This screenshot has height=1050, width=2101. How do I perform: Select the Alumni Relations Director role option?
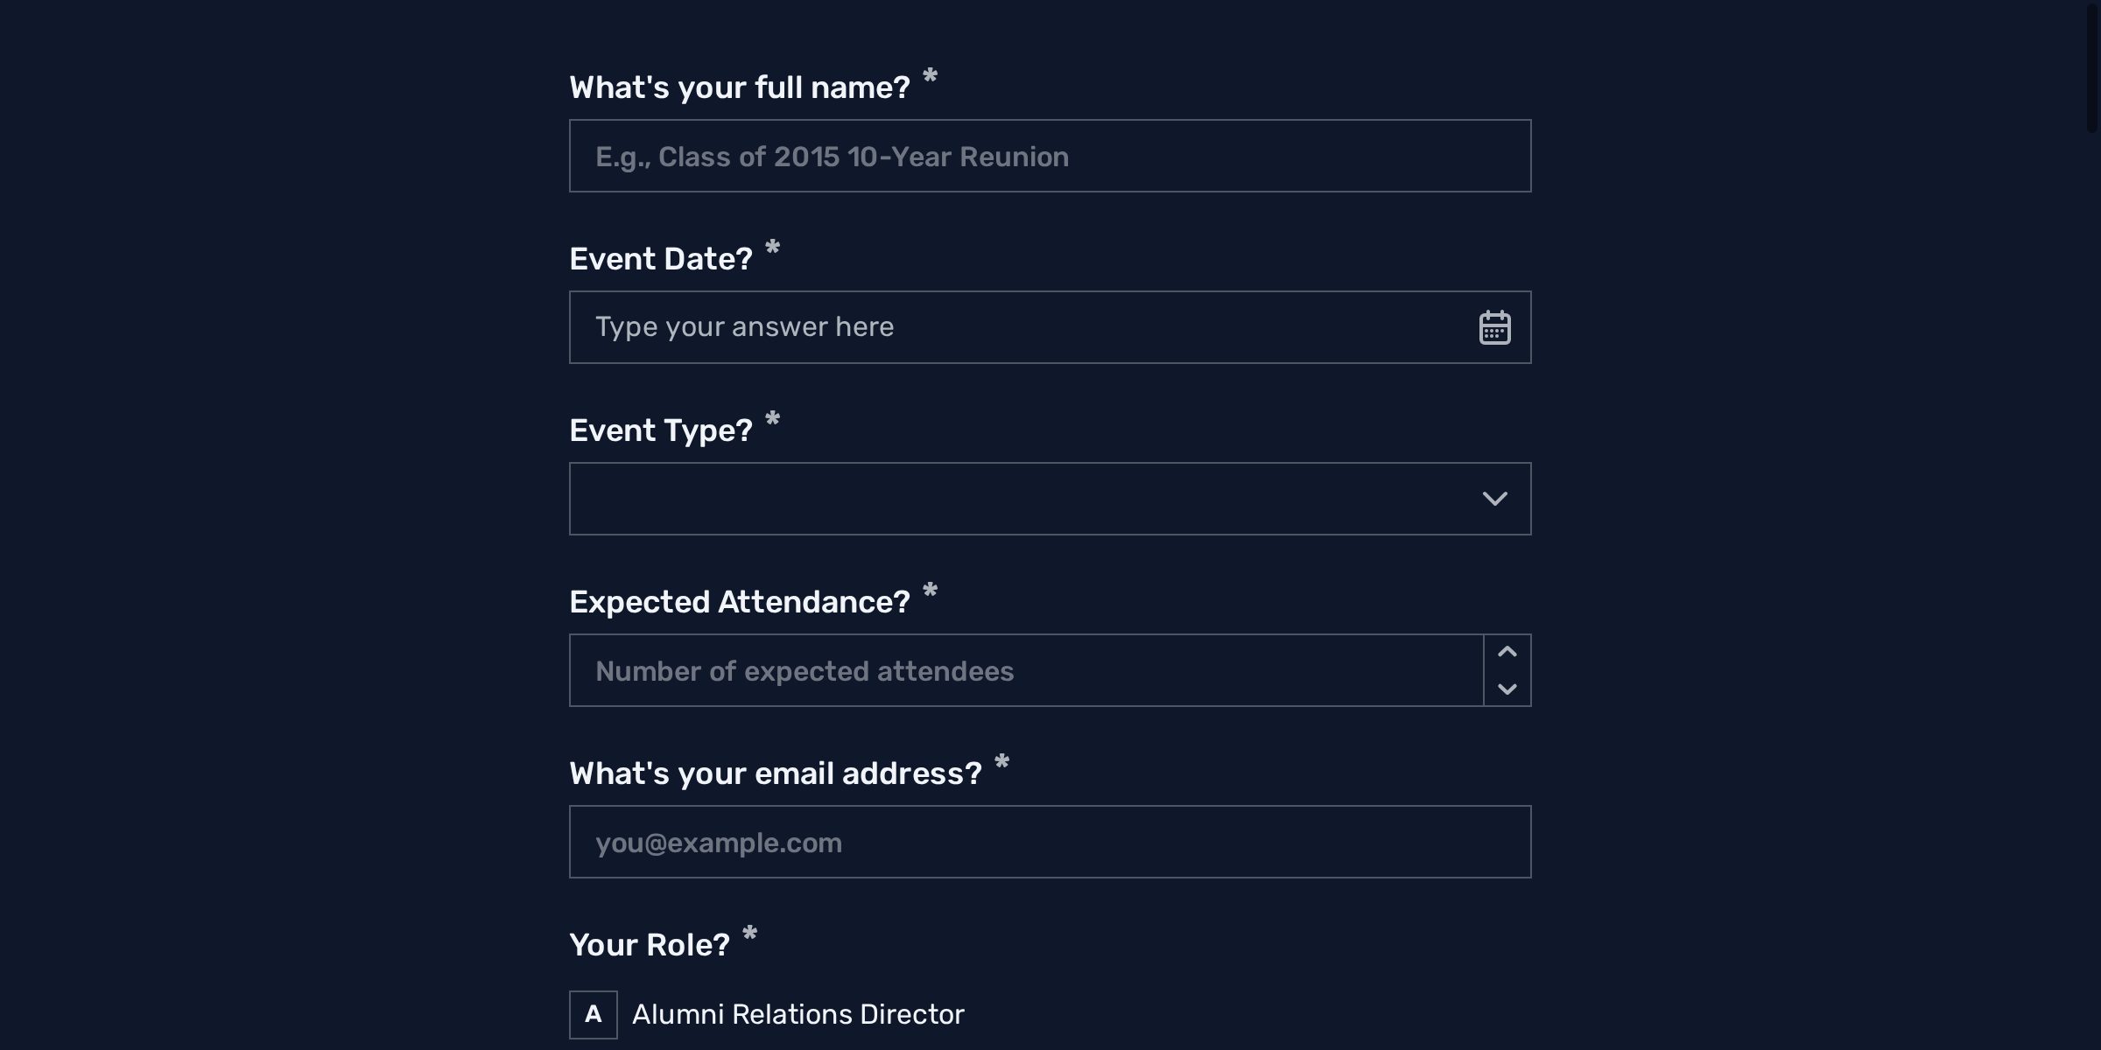click(x=798, y=1015)
